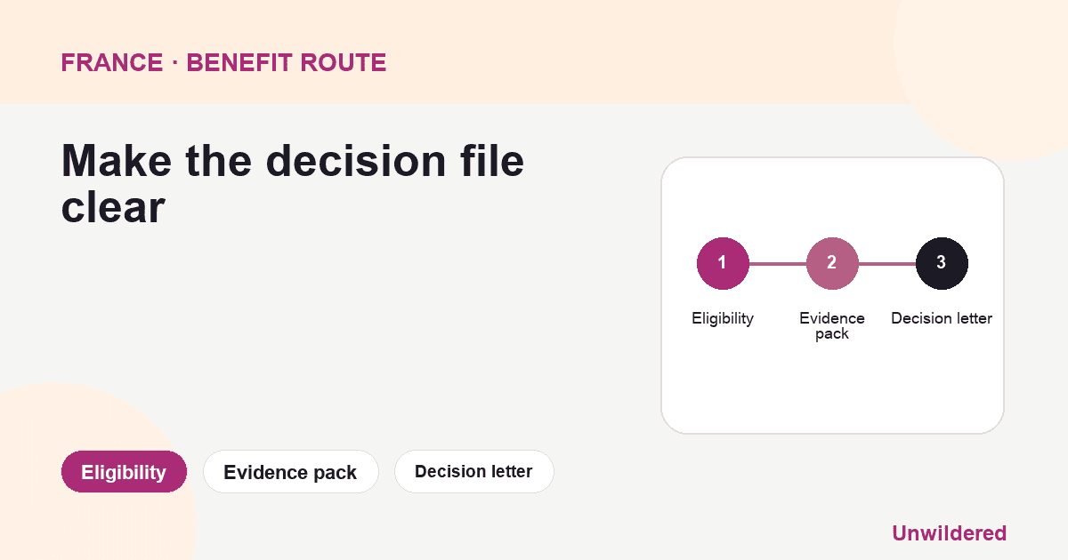
Task: Click the connector line between steps 2 and 3
Action: coord(887,263)
